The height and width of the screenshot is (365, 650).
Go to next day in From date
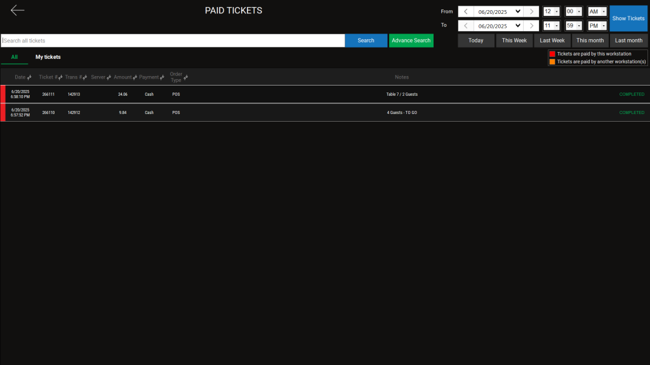tap(531, 11)
